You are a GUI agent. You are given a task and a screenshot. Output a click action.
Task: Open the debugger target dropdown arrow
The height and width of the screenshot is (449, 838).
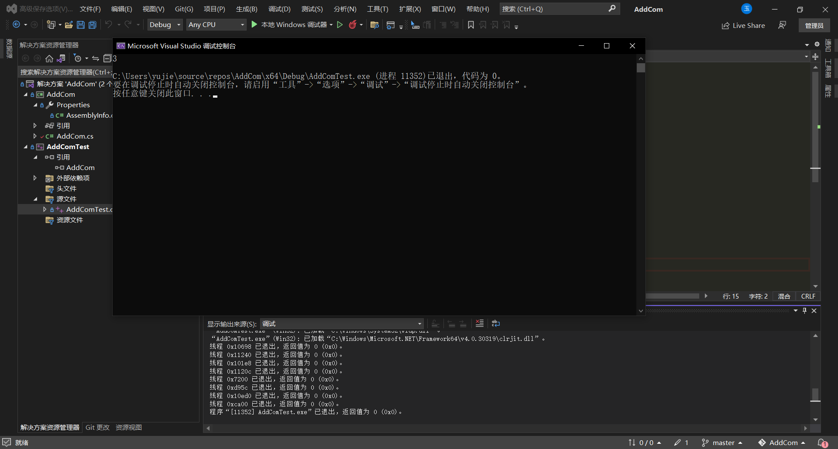(x=331, y=25)
